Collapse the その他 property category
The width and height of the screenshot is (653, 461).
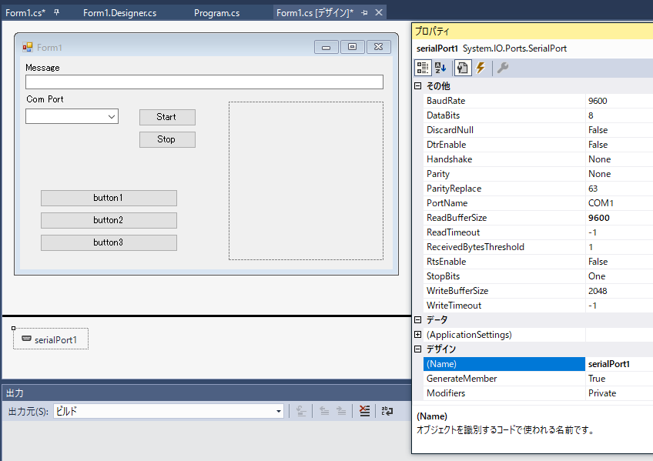417,85
